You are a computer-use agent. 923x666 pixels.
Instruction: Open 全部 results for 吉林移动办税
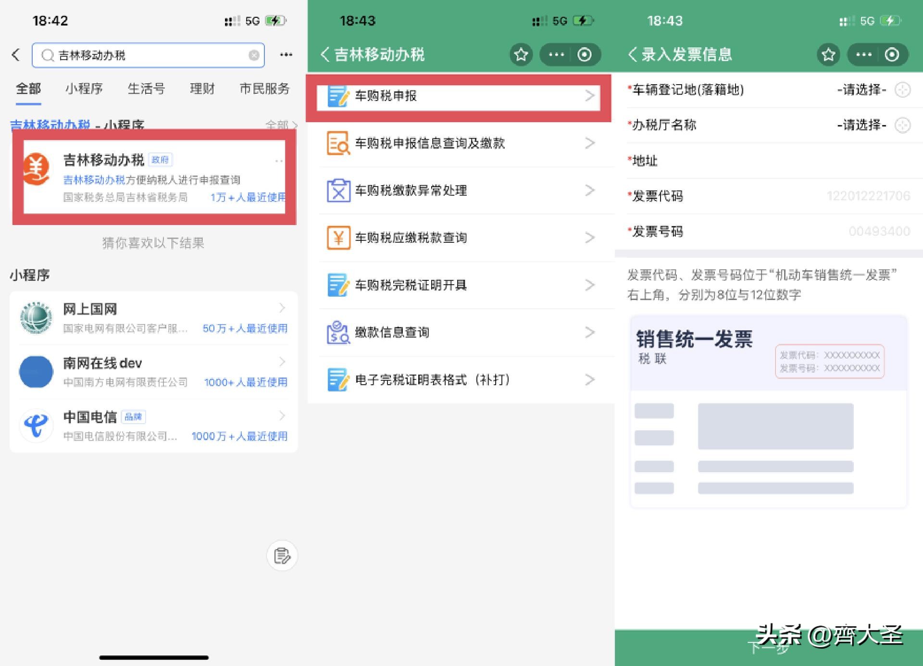pyautogui.click(x=282, y=125)
